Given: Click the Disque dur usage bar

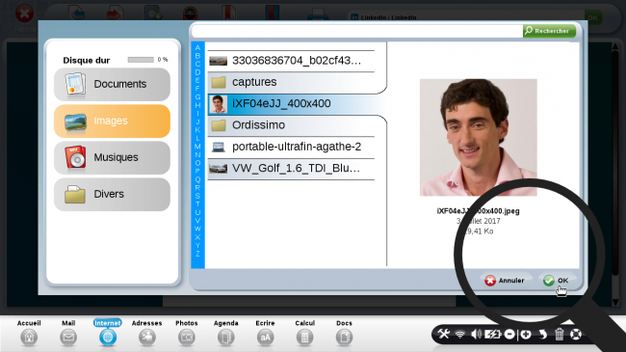Looking at the screenshot, I should [141, 60].
